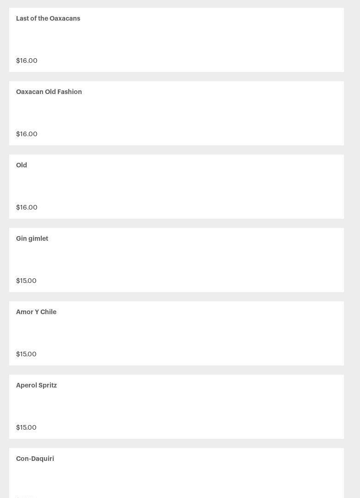Screen dimensions: 360x498
Task: Add the Old cocktail card to order
Action: pos(177,187)
